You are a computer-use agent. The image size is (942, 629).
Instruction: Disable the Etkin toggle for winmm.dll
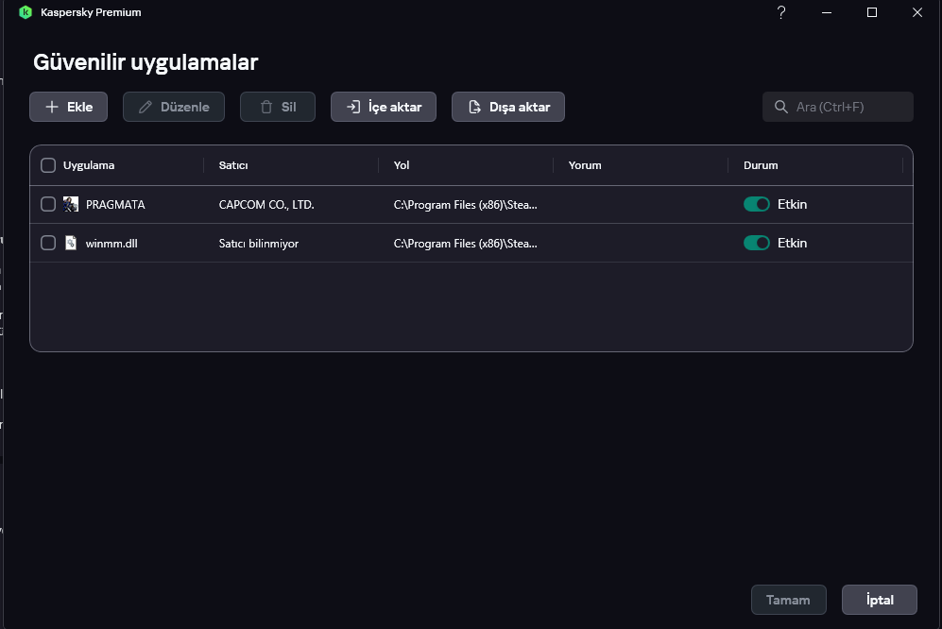pos(757,243)
